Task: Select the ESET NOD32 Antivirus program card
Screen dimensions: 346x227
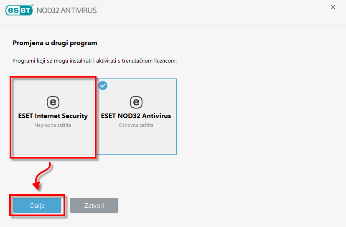Action: pyautogui.click(x=136, y=138)
